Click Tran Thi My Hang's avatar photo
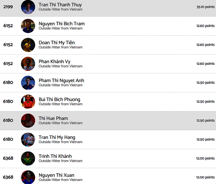Image resolution: width=216 pixels, height=184 pixels. [x=28, y=139]
